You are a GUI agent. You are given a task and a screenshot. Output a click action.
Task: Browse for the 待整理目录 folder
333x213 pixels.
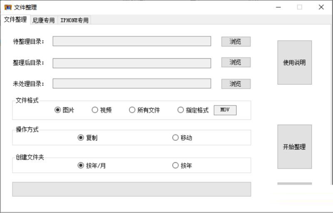point(236,42)
